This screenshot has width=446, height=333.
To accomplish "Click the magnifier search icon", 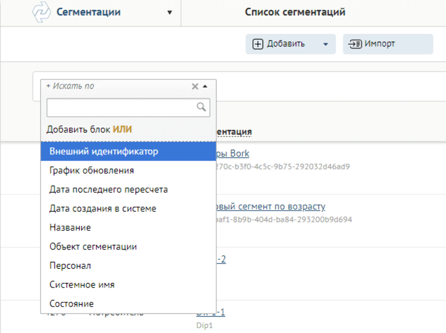I will 201,107.
